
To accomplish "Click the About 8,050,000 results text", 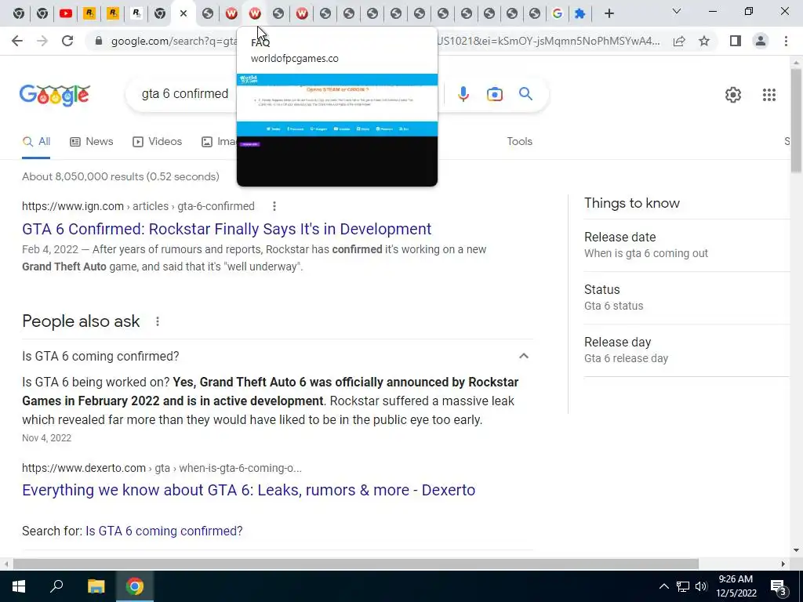I will coord(120,176).
